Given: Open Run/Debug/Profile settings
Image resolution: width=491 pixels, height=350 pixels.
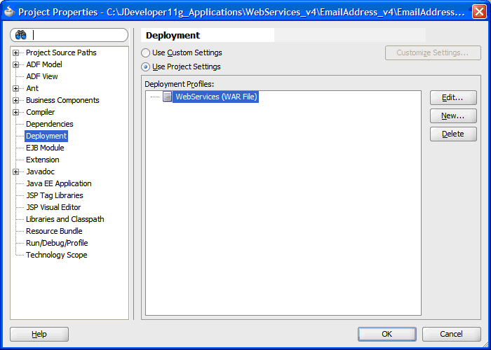Looking at the screenshot, I should pyautogui.click(x=57, y=242).
